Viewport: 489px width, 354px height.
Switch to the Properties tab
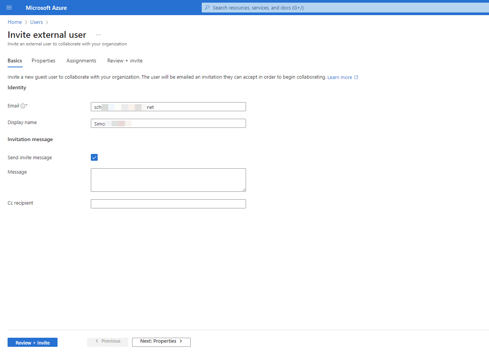click(44, 61)
